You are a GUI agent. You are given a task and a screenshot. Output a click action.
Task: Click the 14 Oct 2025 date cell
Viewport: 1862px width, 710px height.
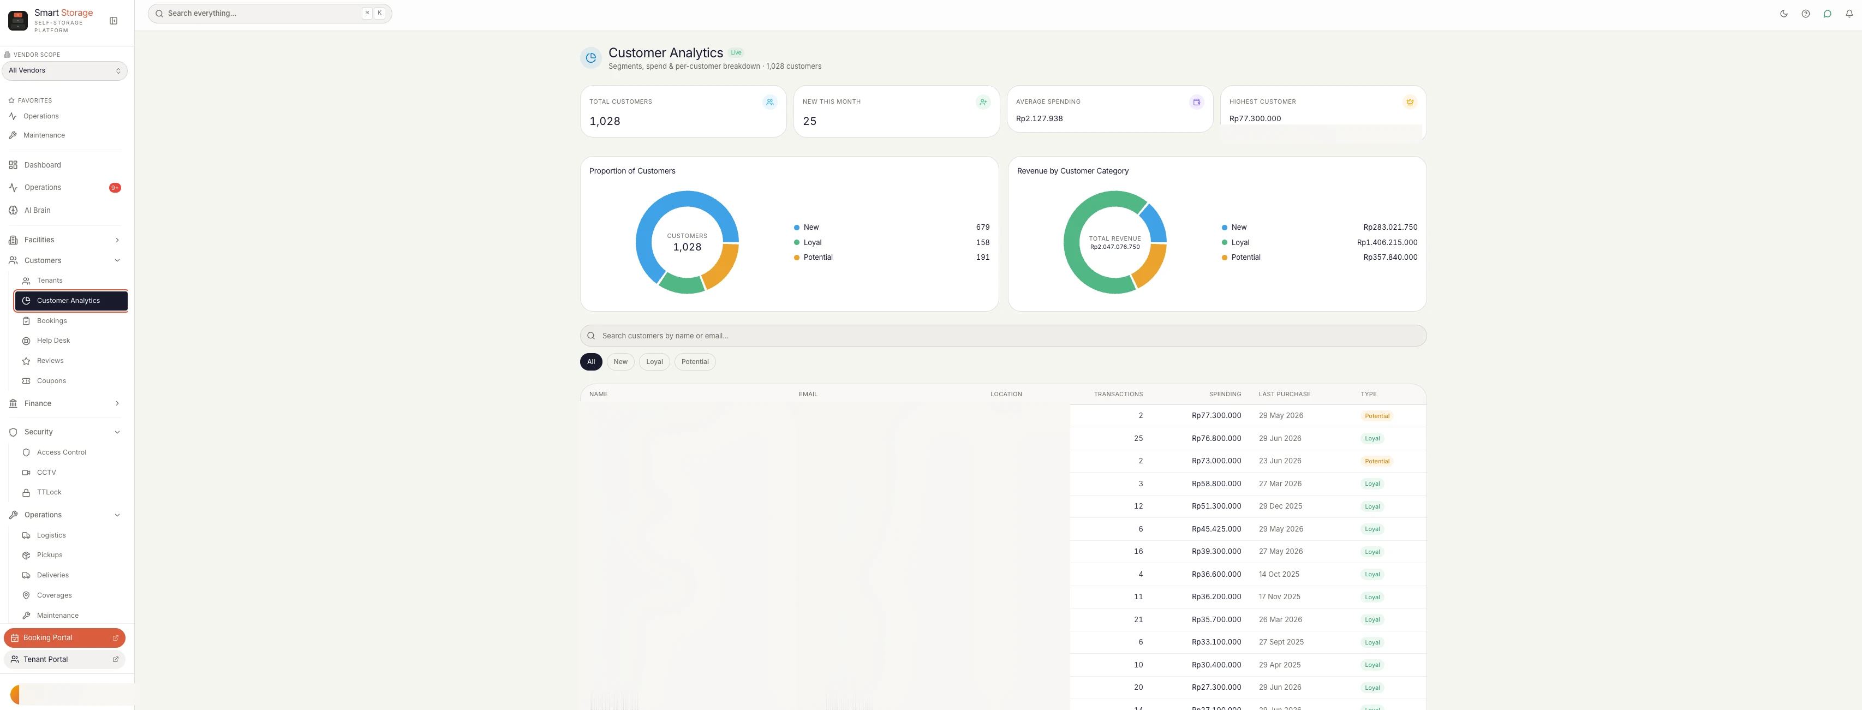1279,575
